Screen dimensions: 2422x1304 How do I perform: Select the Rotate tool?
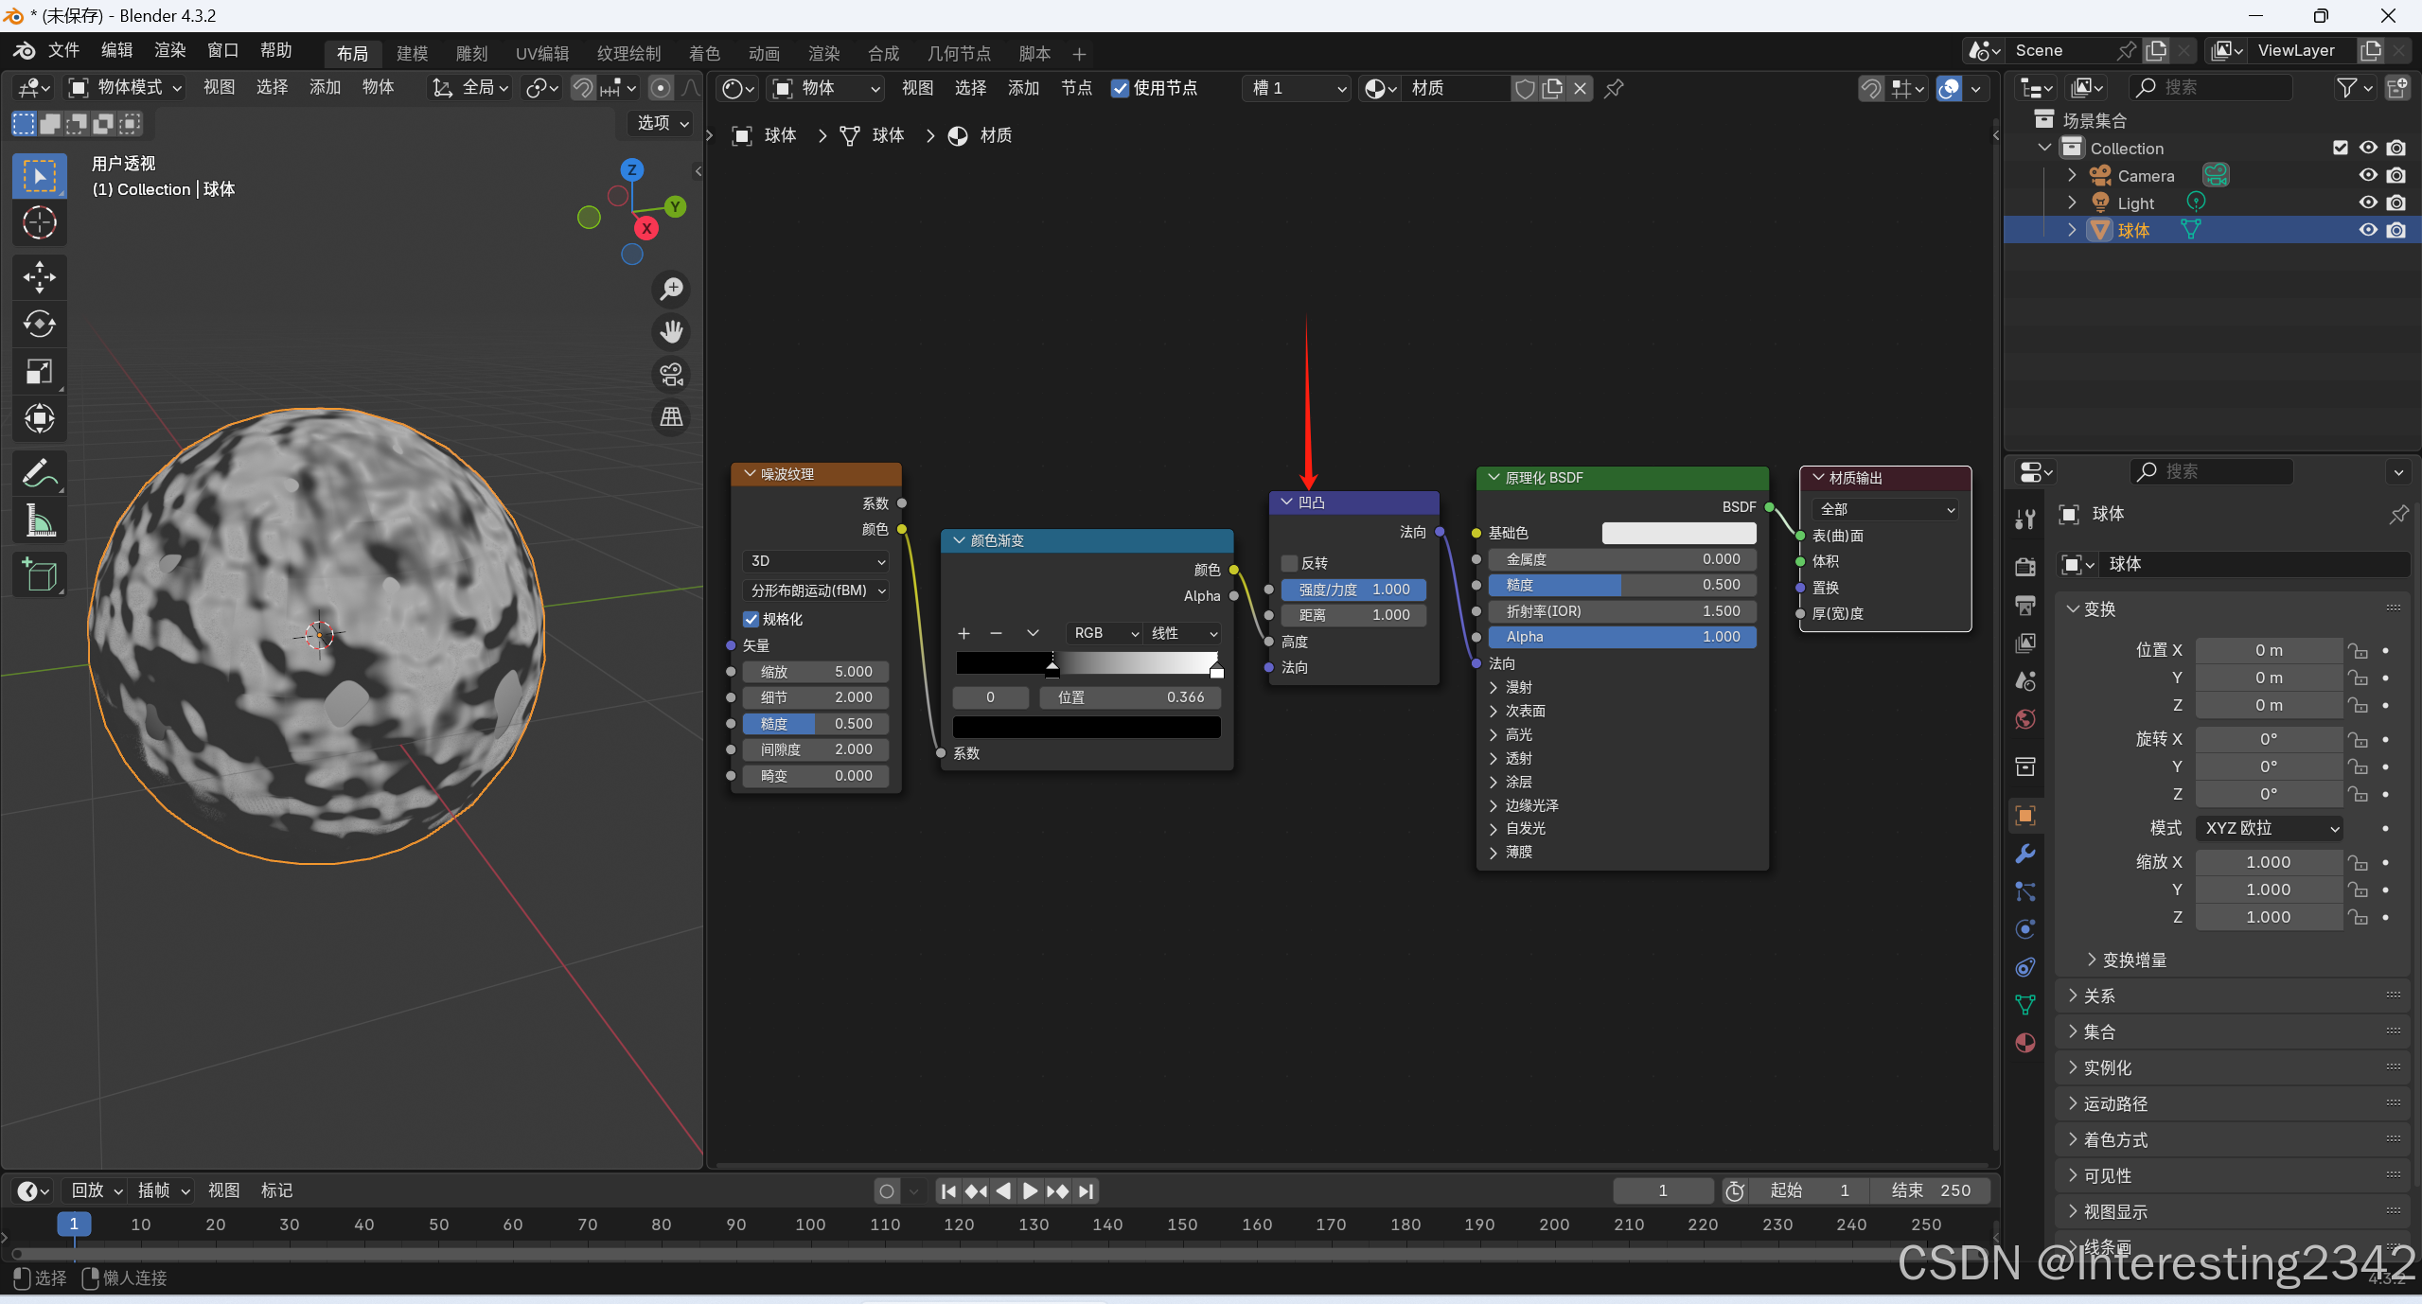pos(39,324)
